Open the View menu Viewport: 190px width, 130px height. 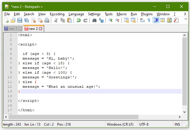pyautogui.click(x=42, y=14)
